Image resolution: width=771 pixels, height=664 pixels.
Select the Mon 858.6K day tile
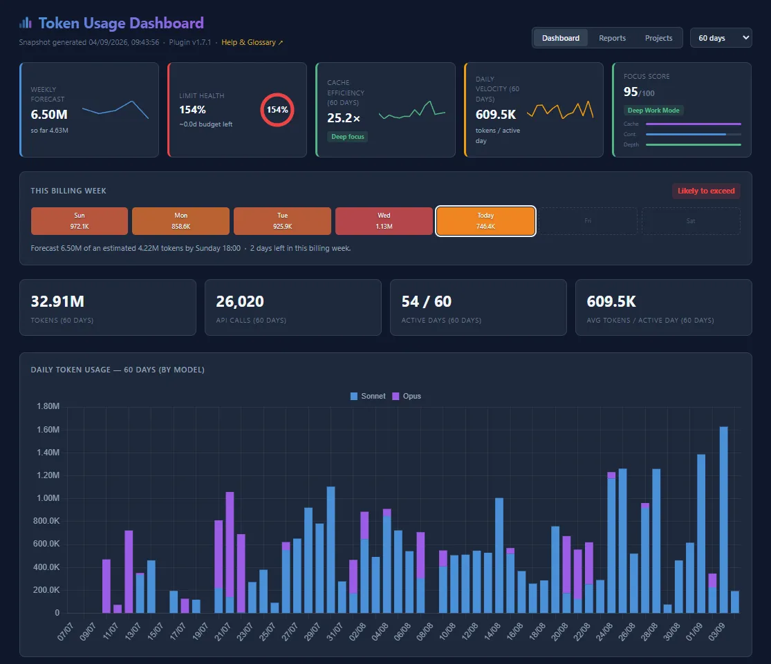click(181, 220)
